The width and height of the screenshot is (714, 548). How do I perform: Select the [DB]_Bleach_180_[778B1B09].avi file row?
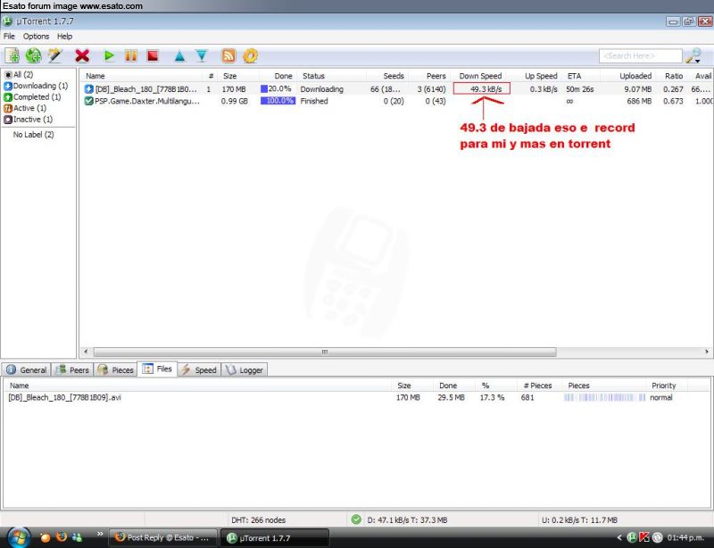[x=356, y=397]
